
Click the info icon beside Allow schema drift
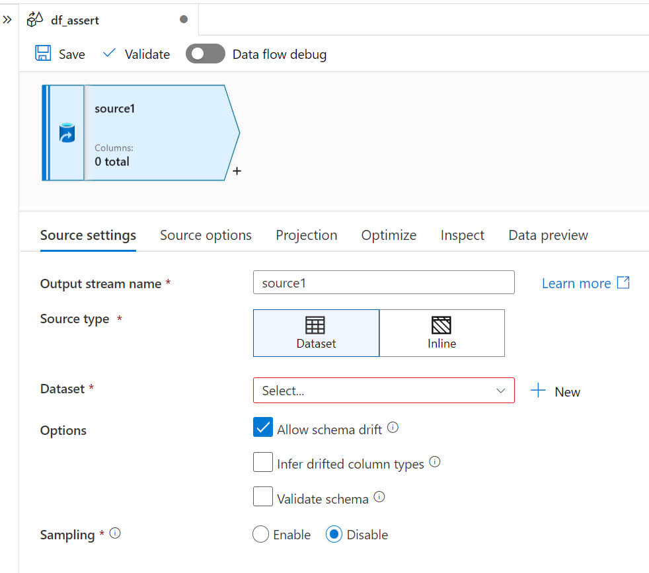click(393, 428)
